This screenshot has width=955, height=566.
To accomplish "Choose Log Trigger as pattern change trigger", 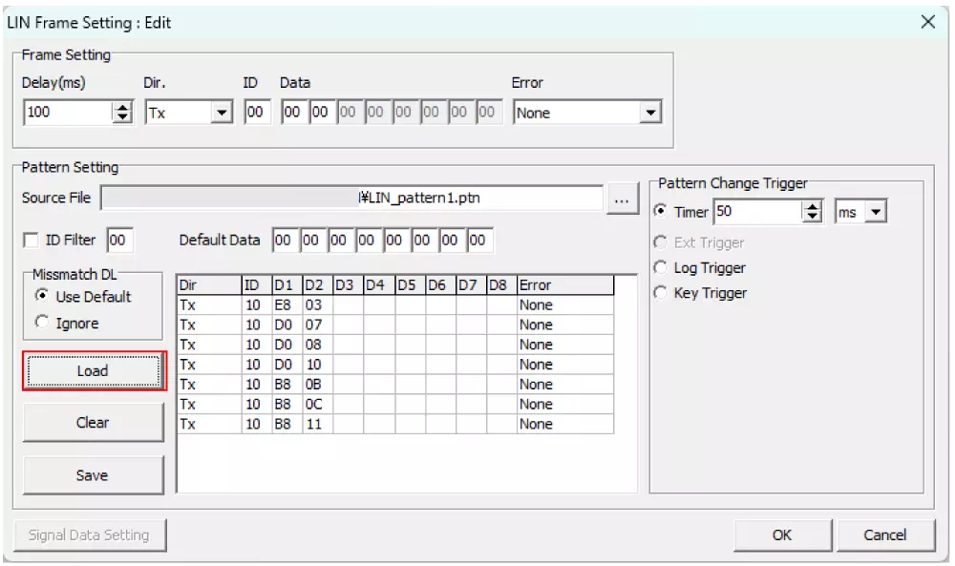I will (x=662, y=268).
